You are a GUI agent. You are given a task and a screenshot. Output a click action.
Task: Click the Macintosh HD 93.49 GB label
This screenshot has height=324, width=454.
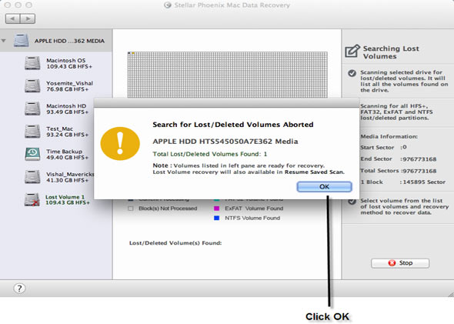point(67,109)
